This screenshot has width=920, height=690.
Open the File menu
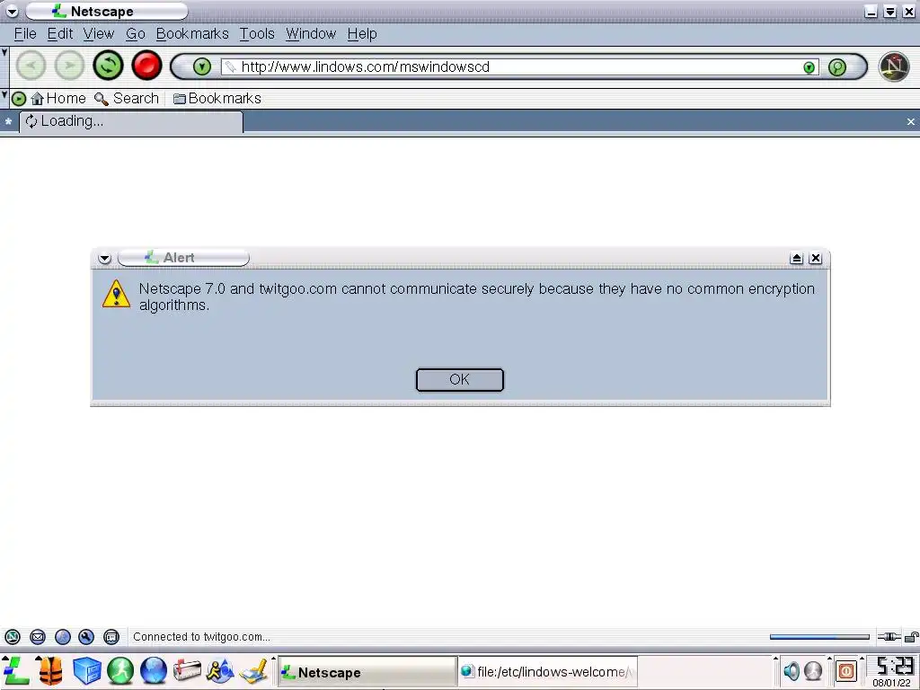pyautogui.click(x=25, y=34)
